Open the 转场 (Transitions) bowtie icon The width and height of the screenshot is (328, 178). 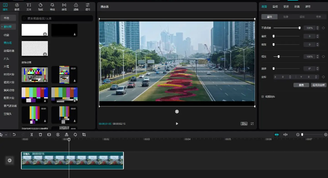[x=64, y=6]
